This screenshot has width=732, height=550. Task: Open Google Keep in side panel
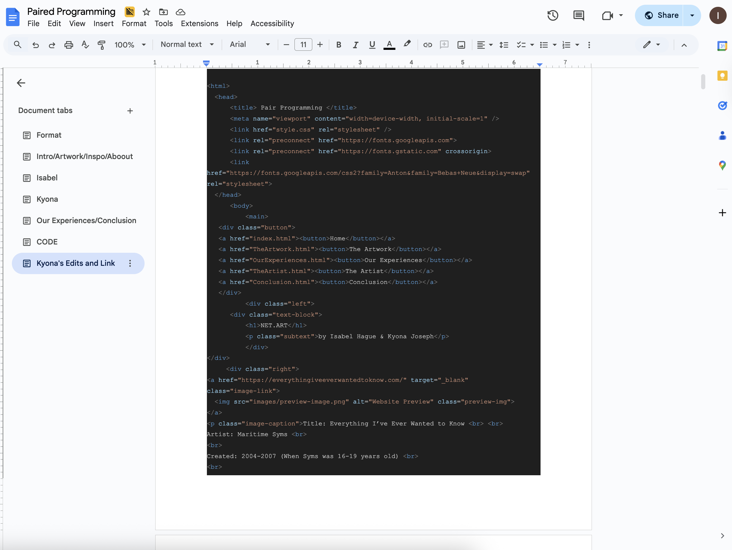tap(722, 76)
